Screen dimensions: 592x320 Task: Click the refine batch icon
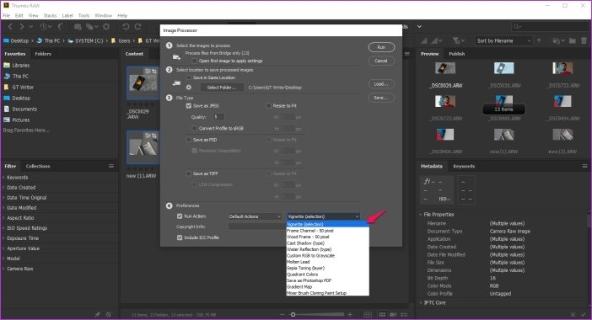click(90, 26)
